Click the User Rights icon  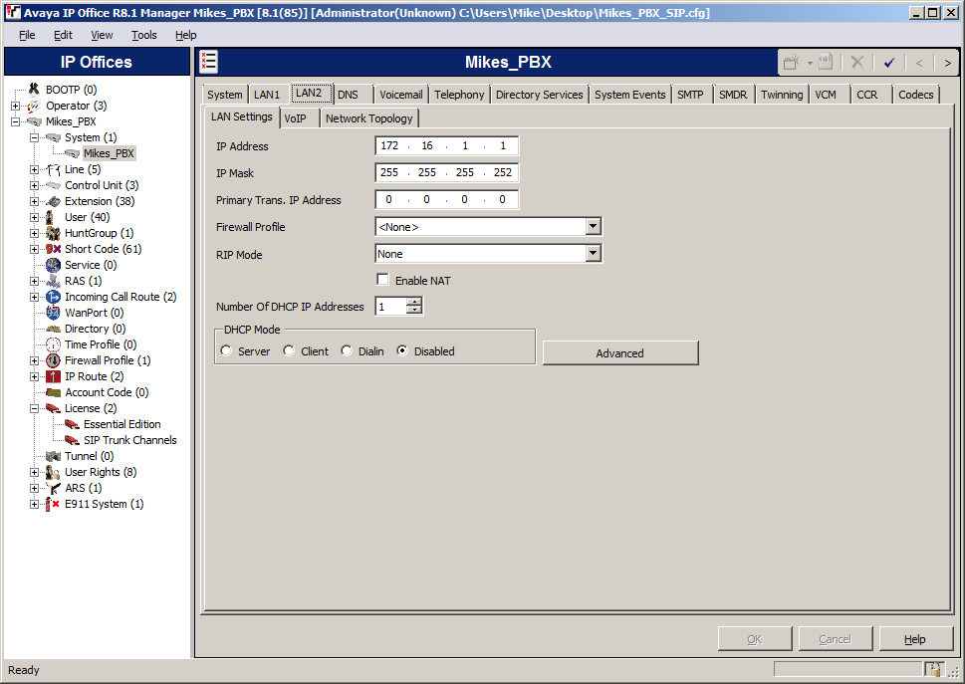coord(54,472)
